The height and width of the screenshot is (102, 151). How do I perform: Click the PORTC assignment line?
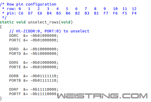click(x=34, y=40)
